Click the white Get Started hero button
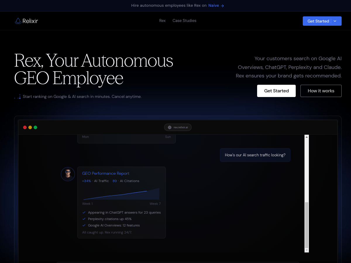The height and width of the screenshot is (263, 351). point(276,91)
